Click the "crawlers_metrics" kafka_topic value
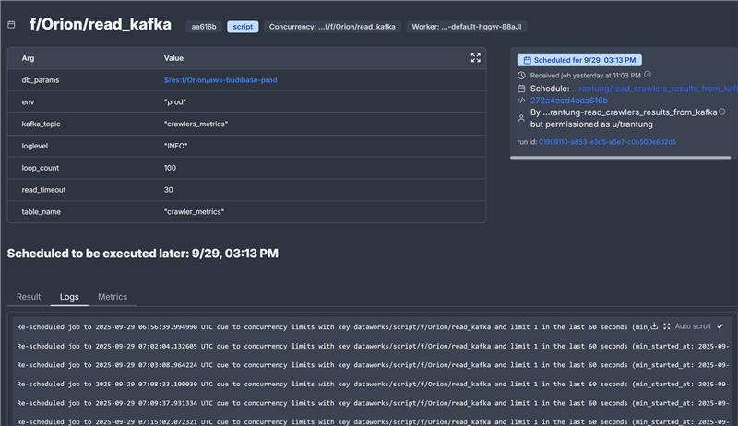738x426 pixels. 196,124
